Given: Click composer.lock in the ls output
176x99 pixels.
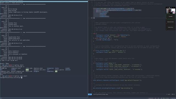Looking at the screenshot, I should [x=16, y=68].
